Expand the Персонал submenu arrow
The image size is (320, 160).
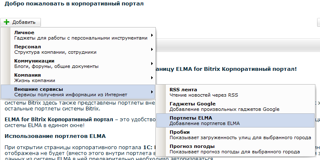click(152, 49)
